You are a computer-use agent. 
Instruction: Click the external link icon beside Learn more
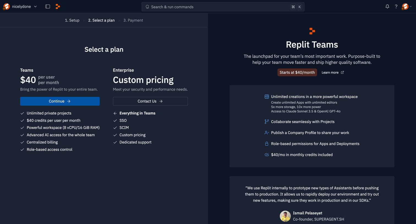pos(342,73)
